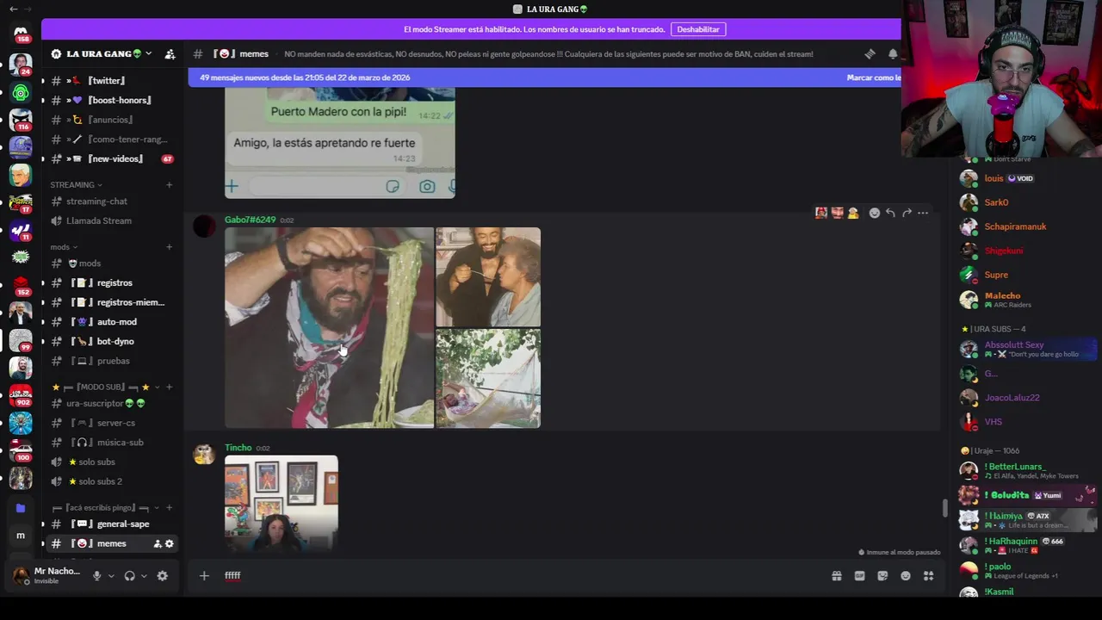Create channel in mods category

[x=169, y=247]
